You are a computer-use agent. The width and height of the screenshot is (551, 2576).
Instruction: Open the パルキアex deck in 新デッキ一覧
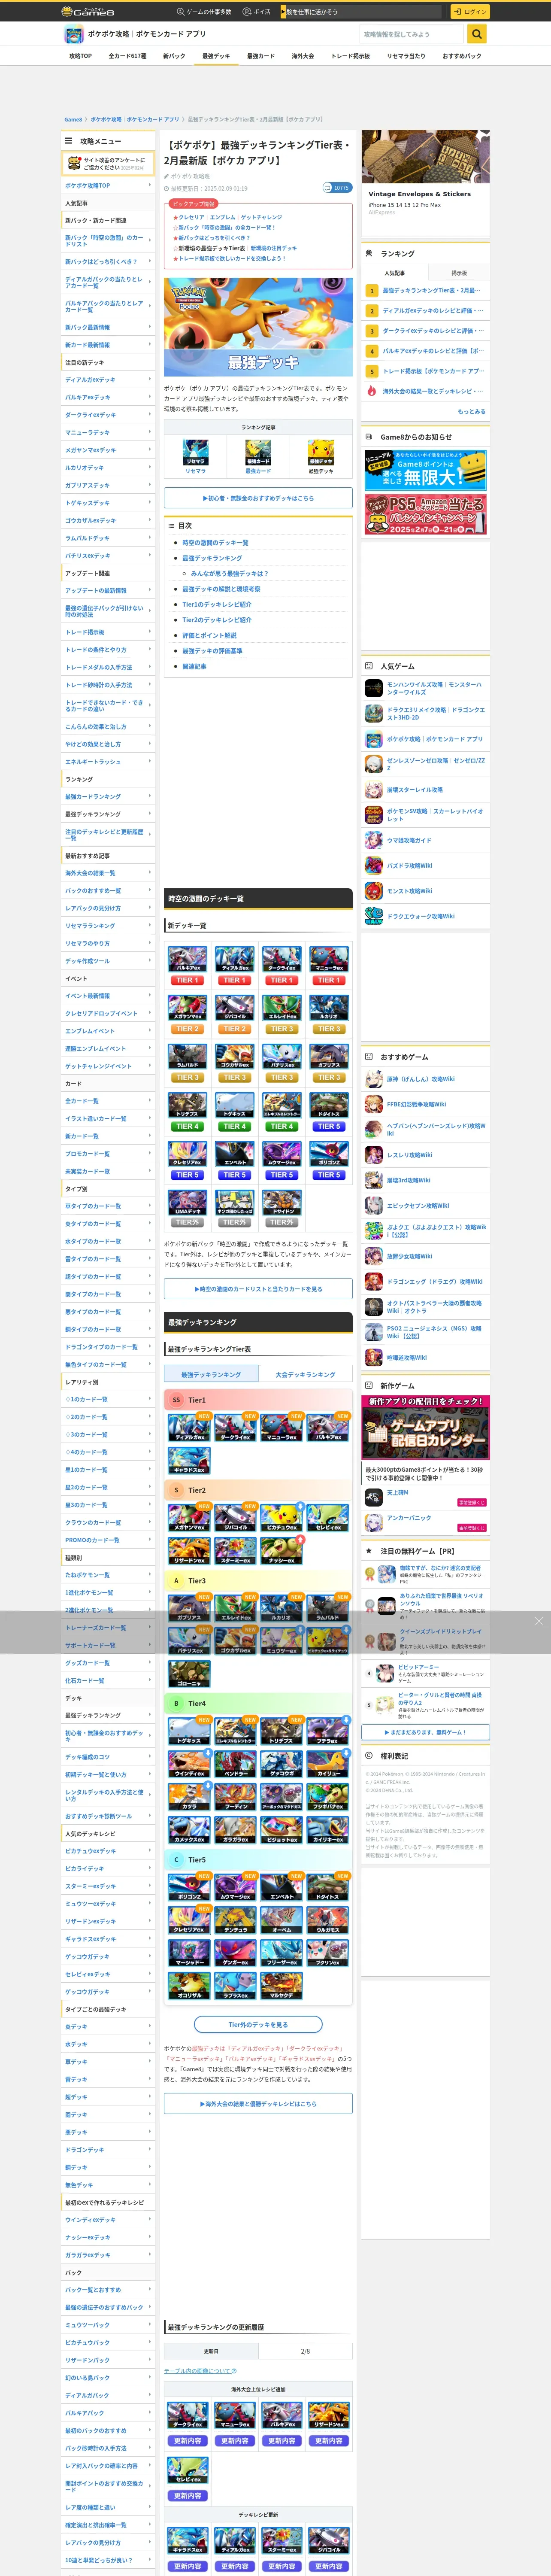click(x=187, y=959)
